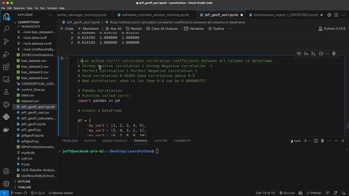349x196 pixels.
Task: Switch to DEBUG CONSOLE tab
Action: [x=115, y=141]
